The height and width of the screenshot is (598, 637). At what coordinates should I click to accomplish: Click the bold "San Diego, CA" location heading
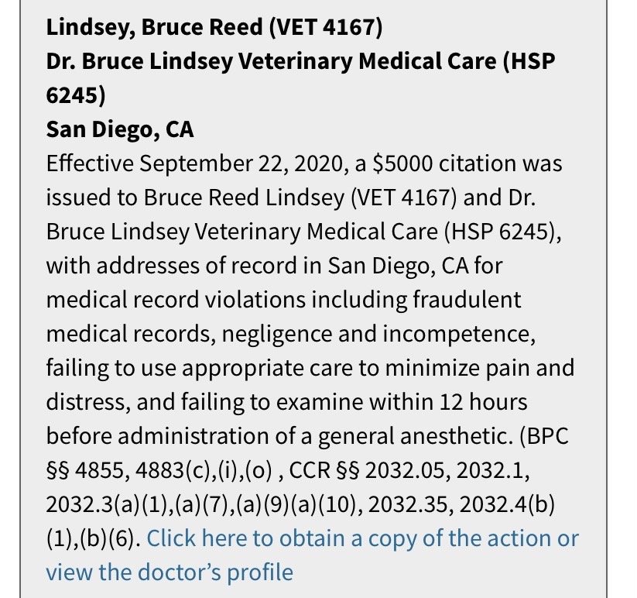[120, 129]
